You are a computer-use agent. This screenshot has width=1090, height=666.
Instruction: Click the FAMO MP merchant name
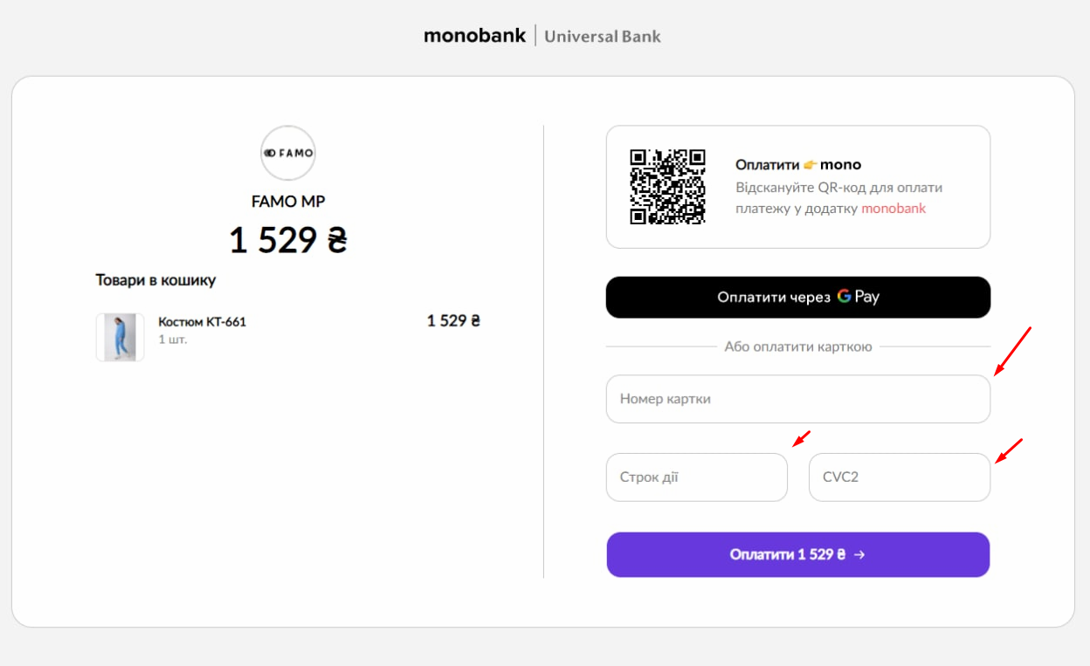(288, 202)
